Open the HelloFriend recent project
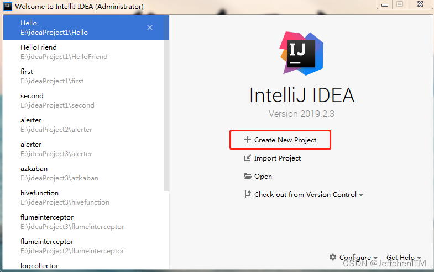Image resolution: width=434 pixels, height=272 pixels. (x=83, y=52)
